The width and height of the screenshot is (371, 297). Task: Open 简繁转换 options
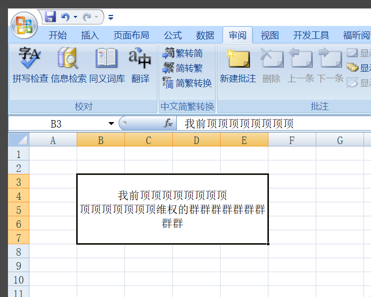[187, 83]
